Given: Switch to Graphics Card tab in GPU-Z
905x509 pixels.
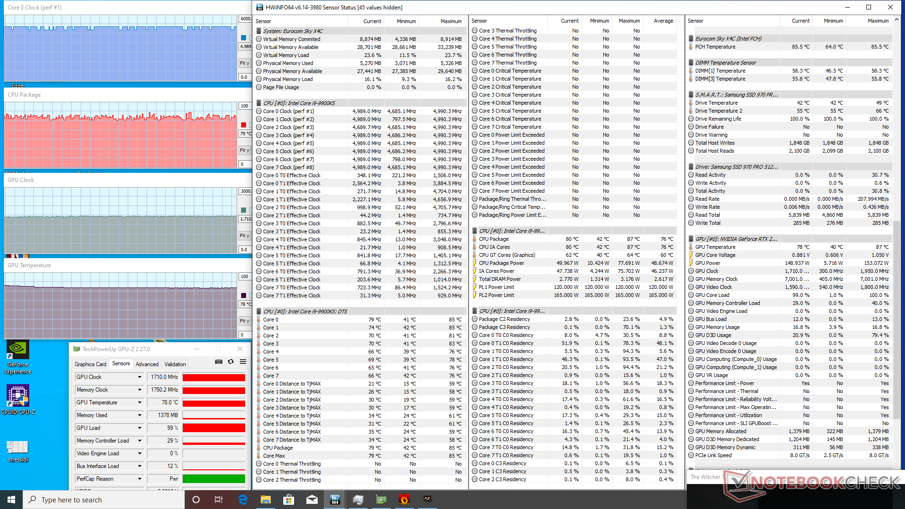Looking at the screenshot, I should coord(90,364).
